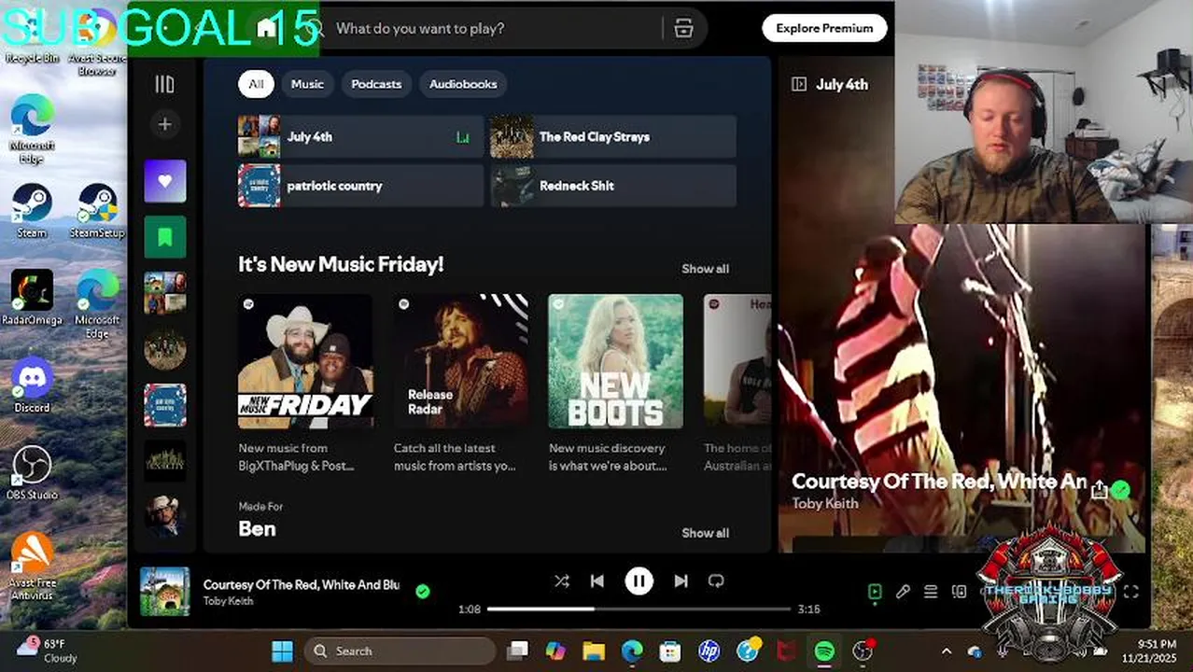The height and width of the screenshot is (672, 1193).
Task: Open the weather widget showing 63°F
Action: [x=49, y=651]
